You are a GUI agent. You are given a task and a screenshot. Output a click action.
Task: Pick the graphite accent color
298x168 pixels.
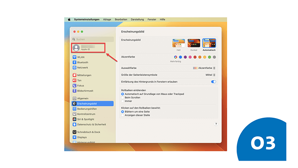click(x=214, y=57)
